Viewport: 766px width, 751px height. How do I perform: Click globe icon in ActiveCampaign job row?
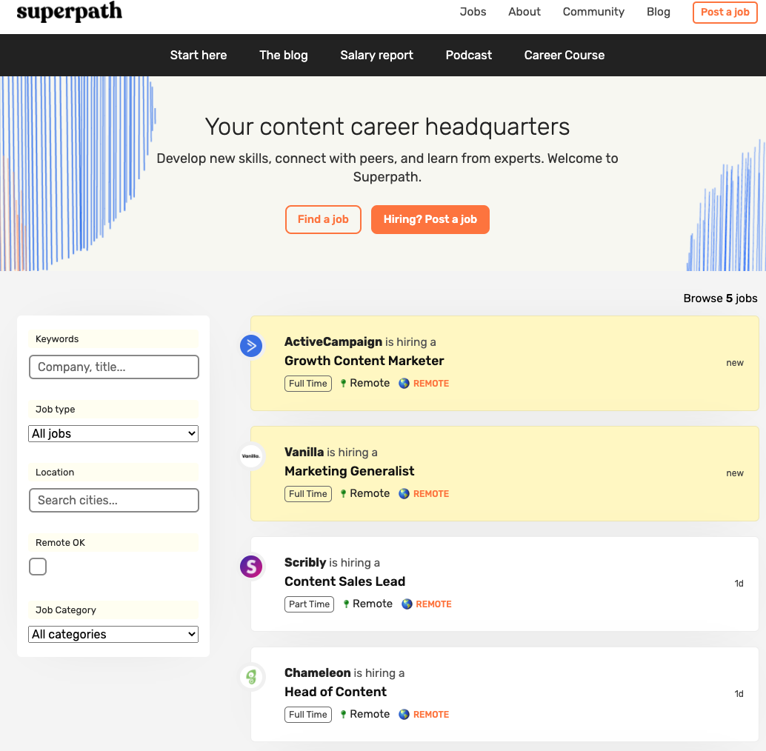[404, 384]
